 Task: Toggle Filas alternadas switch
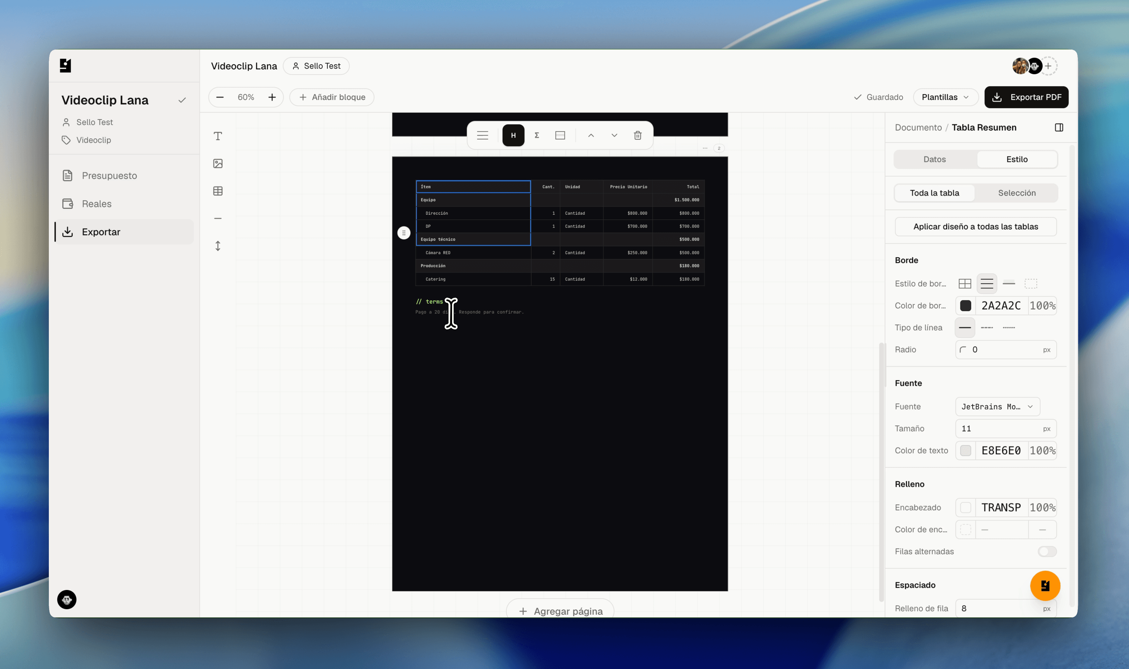pos(1047,551)
